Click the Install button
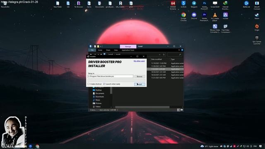 coord(140,84)
